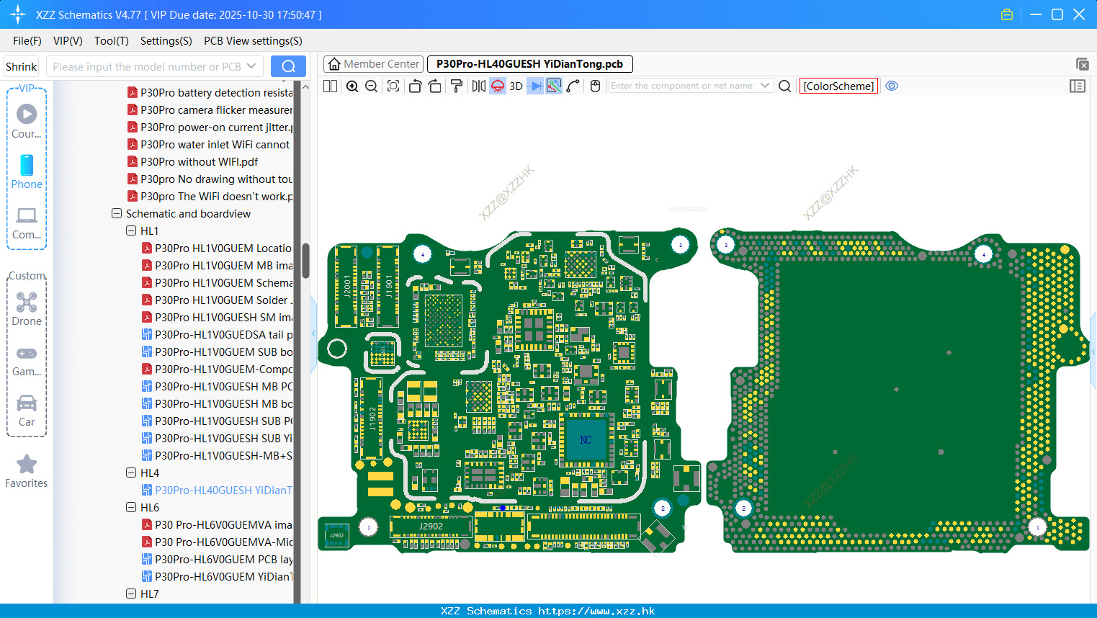Collapse the Schematic and boardview folder

pyautogui.click(x=117, y=214)
